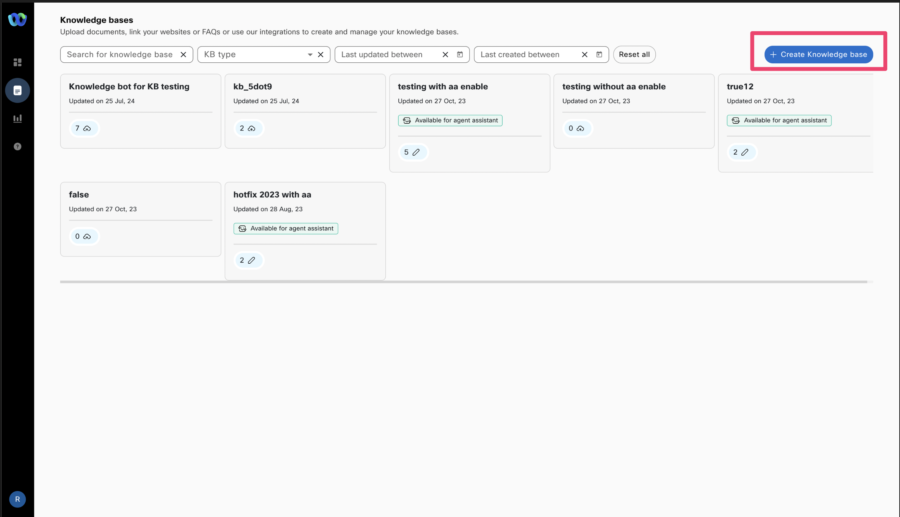Image resolution: width=900 pixels, height=517 pixels.
Task: Select the Knowledge bases document icon in sidebar
Action: click(x=18, y=91)
